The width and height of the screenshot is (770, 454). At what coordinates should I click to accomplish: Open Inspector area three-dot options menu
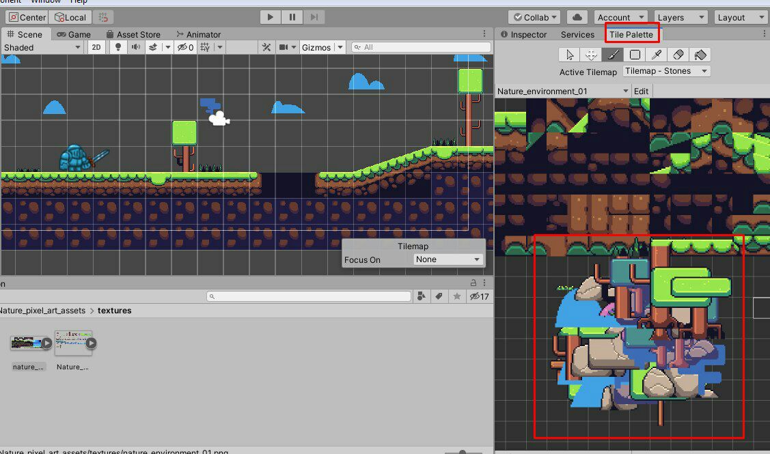(764, 34)
